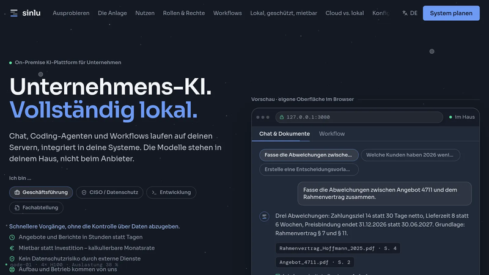Click the System planen button
The height and width of the screenshot is (275, 489).
pos(451,13)
